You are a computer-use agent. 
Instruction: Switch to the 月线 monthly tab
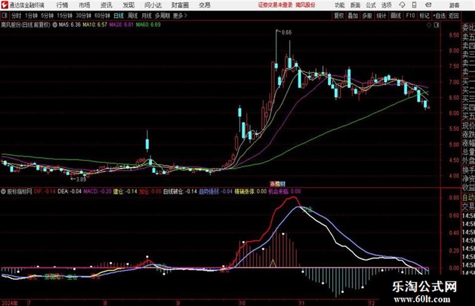pos(147,16)
